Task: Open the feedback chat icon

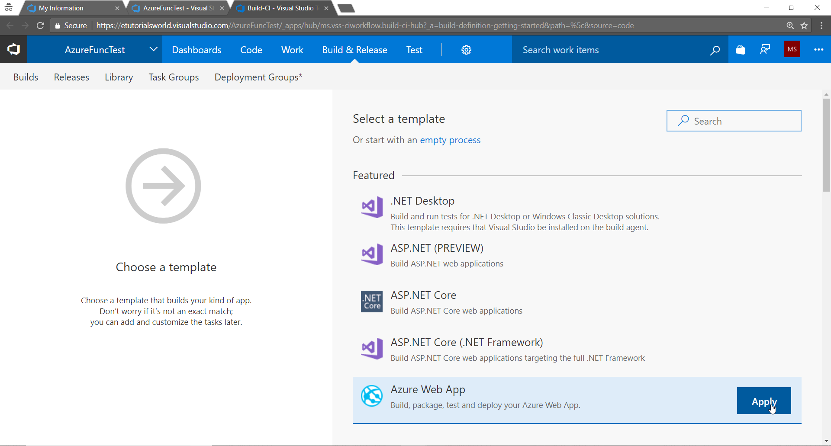Action: pos(765,49)
